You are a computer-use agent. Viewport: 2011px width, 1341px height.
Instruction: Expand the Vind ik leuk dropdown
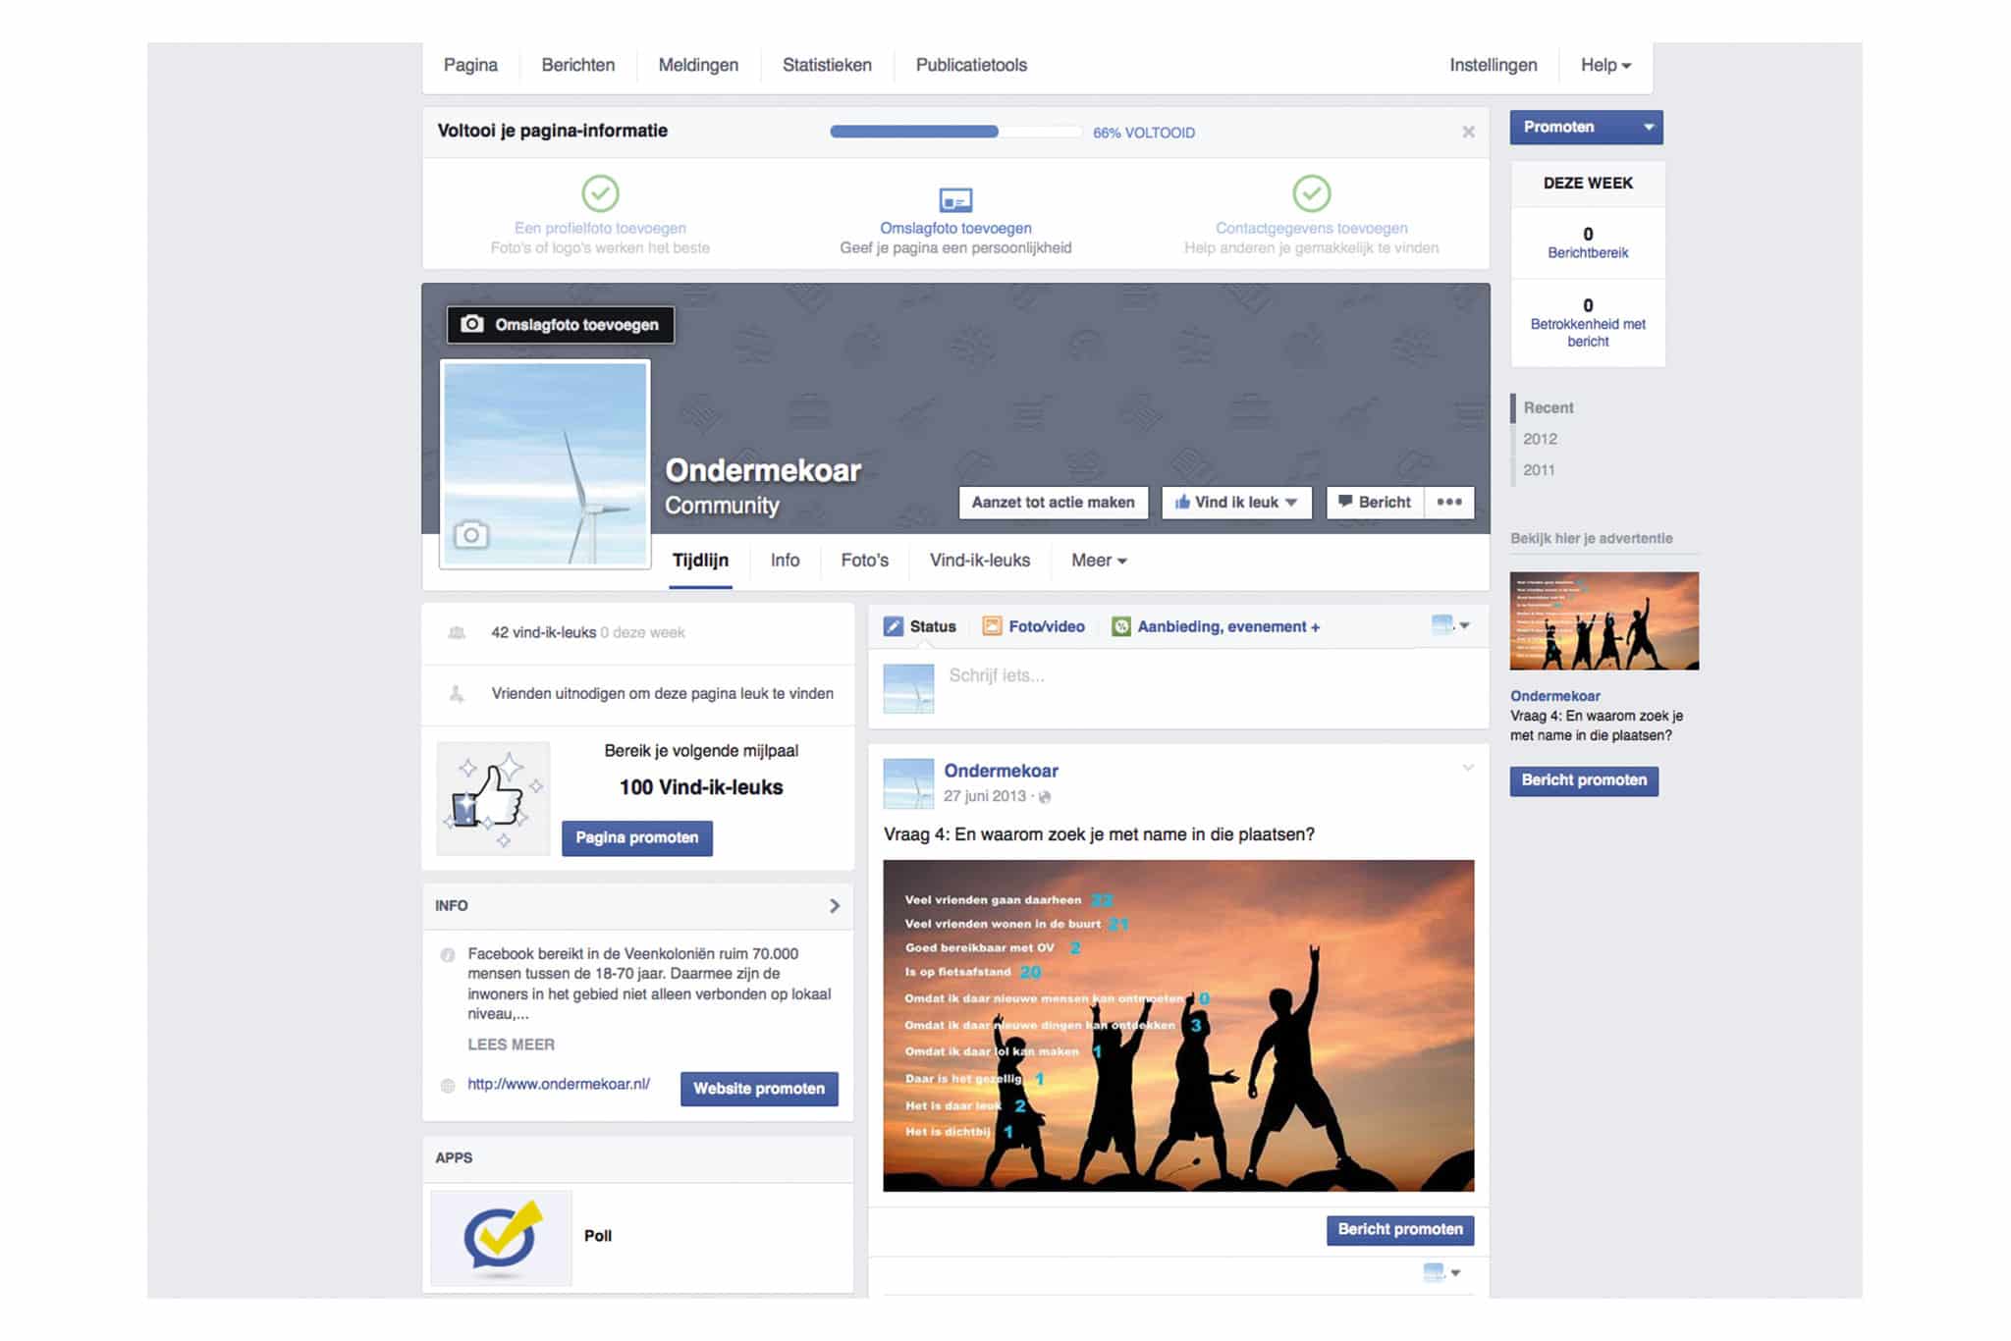click(1291, 502)
